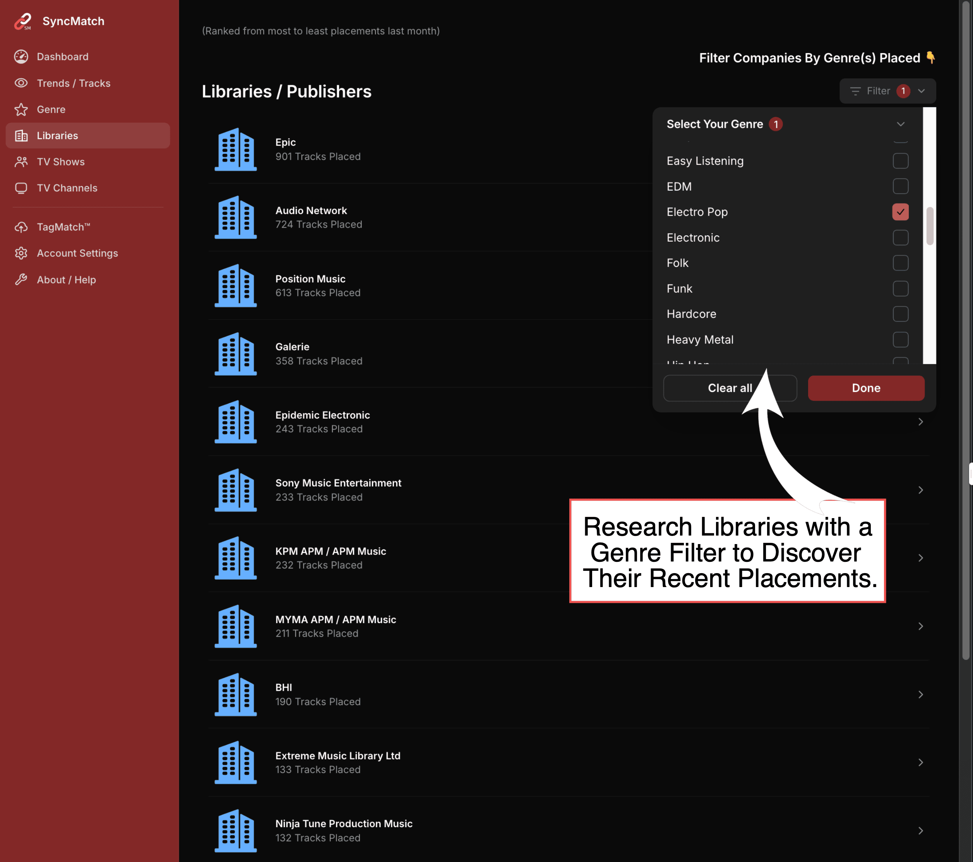Uncheck the Electro Pop genre checkbox
The height and width of the screenshot is (862, 973).
(x=901, y=212)
